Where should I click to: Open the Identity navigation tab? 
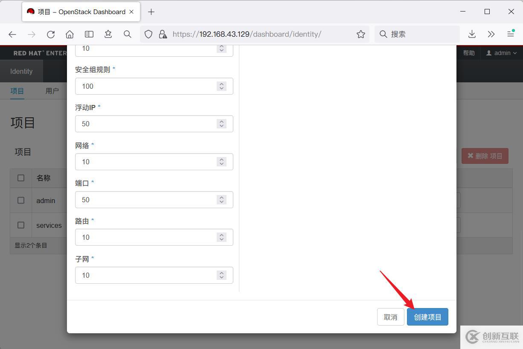(21, 71)
